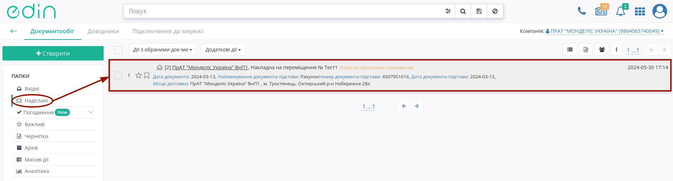
Task: Click the green Створити button
Action: 53,53
